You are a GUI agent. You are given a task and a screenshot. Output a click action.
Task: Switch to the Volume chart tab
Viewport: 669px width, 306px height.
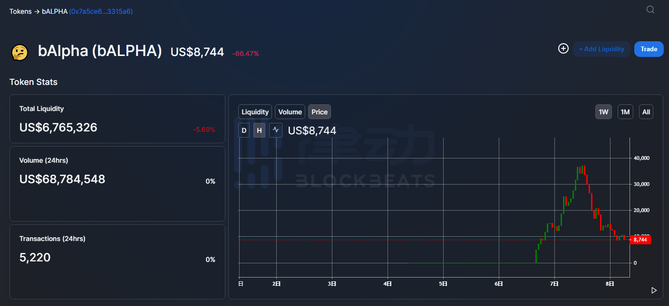click(290, 112)
